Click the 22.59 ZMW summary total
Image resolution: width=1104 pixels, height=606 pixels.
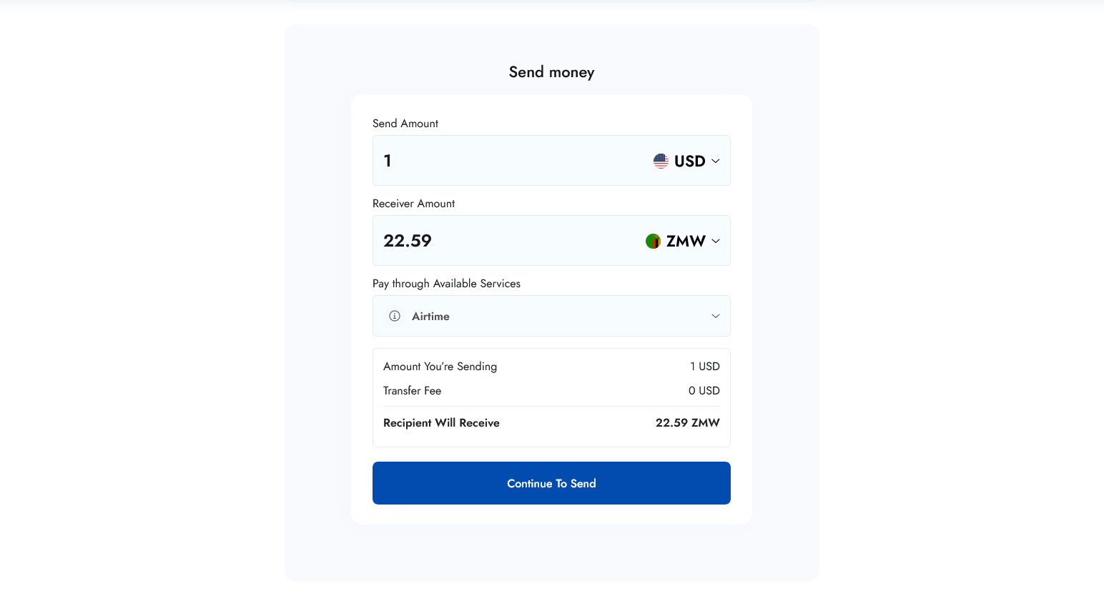[687, 423]
